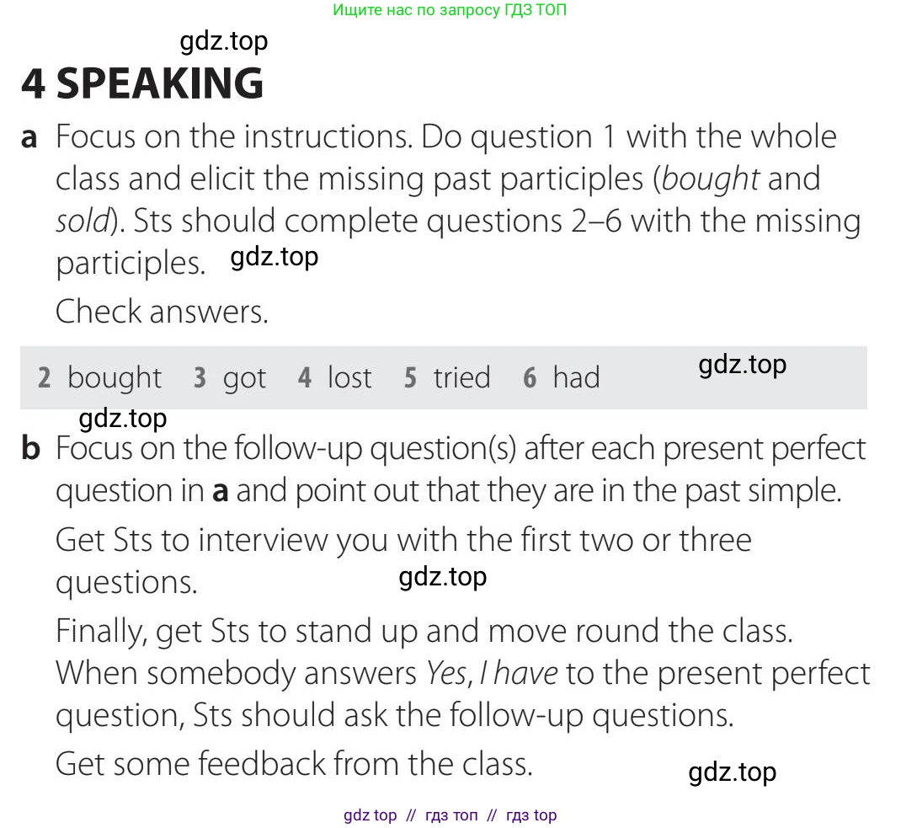Image resolution: width=901 pixels, height=828 pixels.
Task: Click the '4 SPEAKING' section heading
Action: pos(142,83)
